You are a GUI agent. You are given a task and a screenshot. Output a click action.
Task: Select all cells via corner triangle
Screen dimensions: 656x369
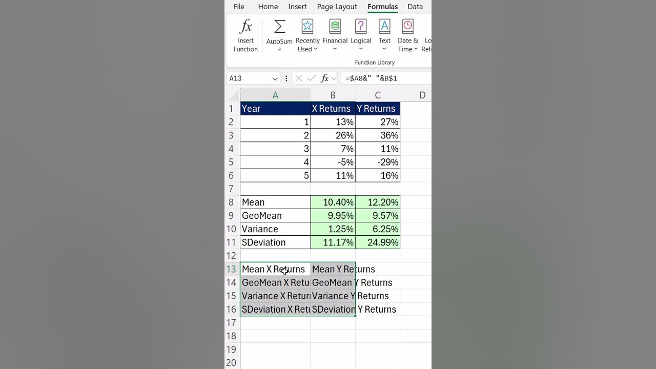(x=234, y=95)
